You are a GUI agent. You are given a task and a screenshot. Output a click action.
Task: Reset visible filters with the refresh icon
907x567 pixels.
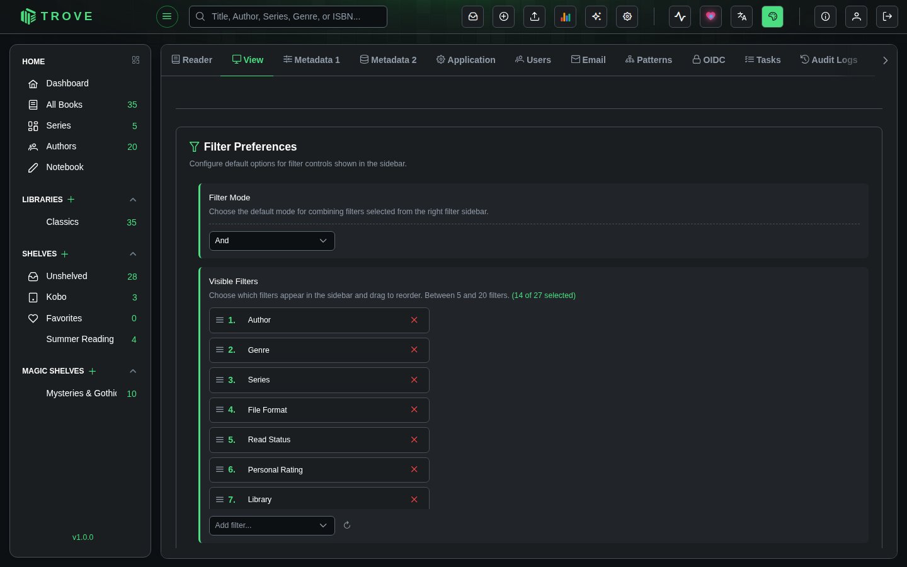click(x=347, y=525)
